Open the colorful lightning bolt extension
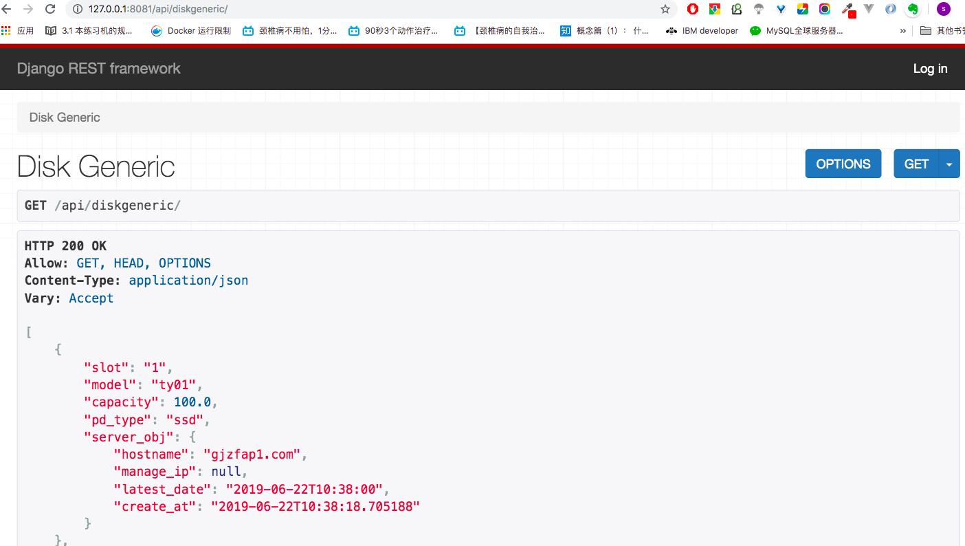The image size is (965, 546). [803, 9]
